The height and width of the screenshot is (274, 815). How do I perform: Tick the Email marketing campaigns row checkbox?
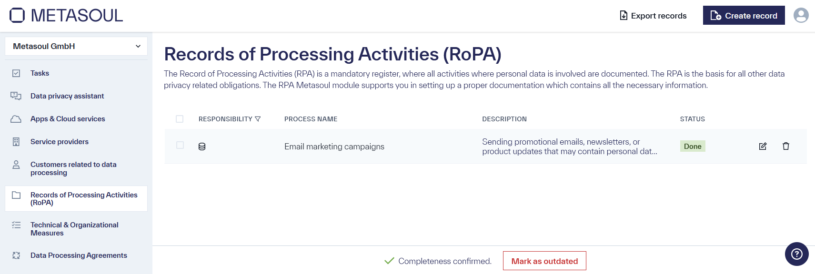click(x=180, y=145)
